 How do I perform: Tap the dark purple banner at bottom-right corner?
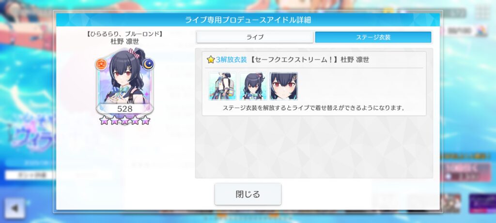(x=482, y=204)
